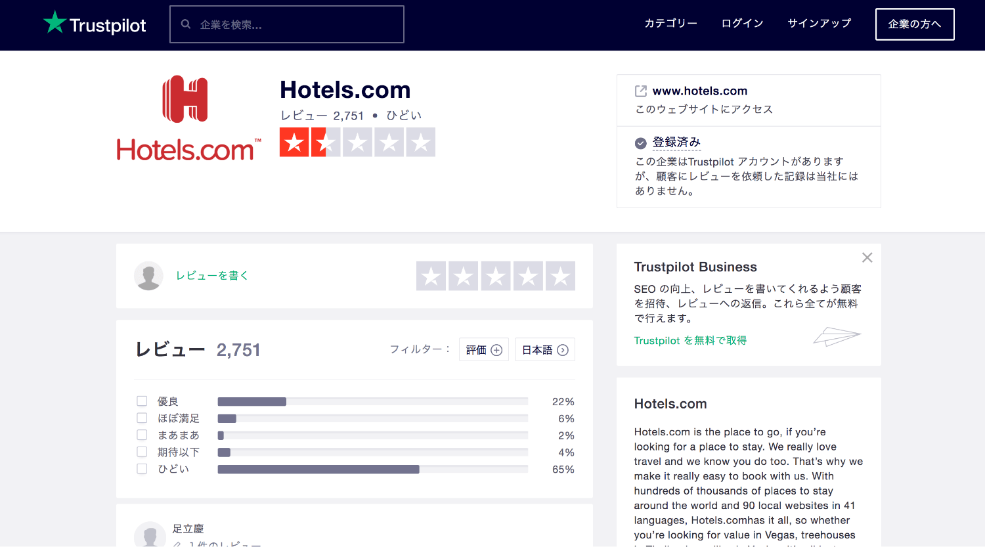The height and width of the screenshot is (547, 985).
Task: Click レビューを書く link
Action: click(x=212, y=276)
